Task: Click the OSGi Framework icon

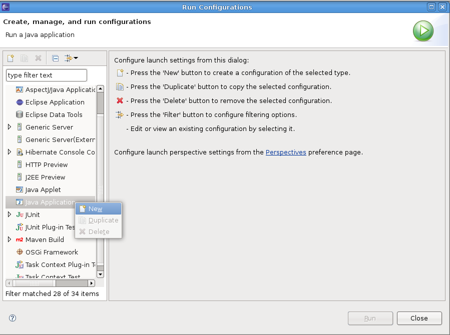Action: [x=20, y=252]
